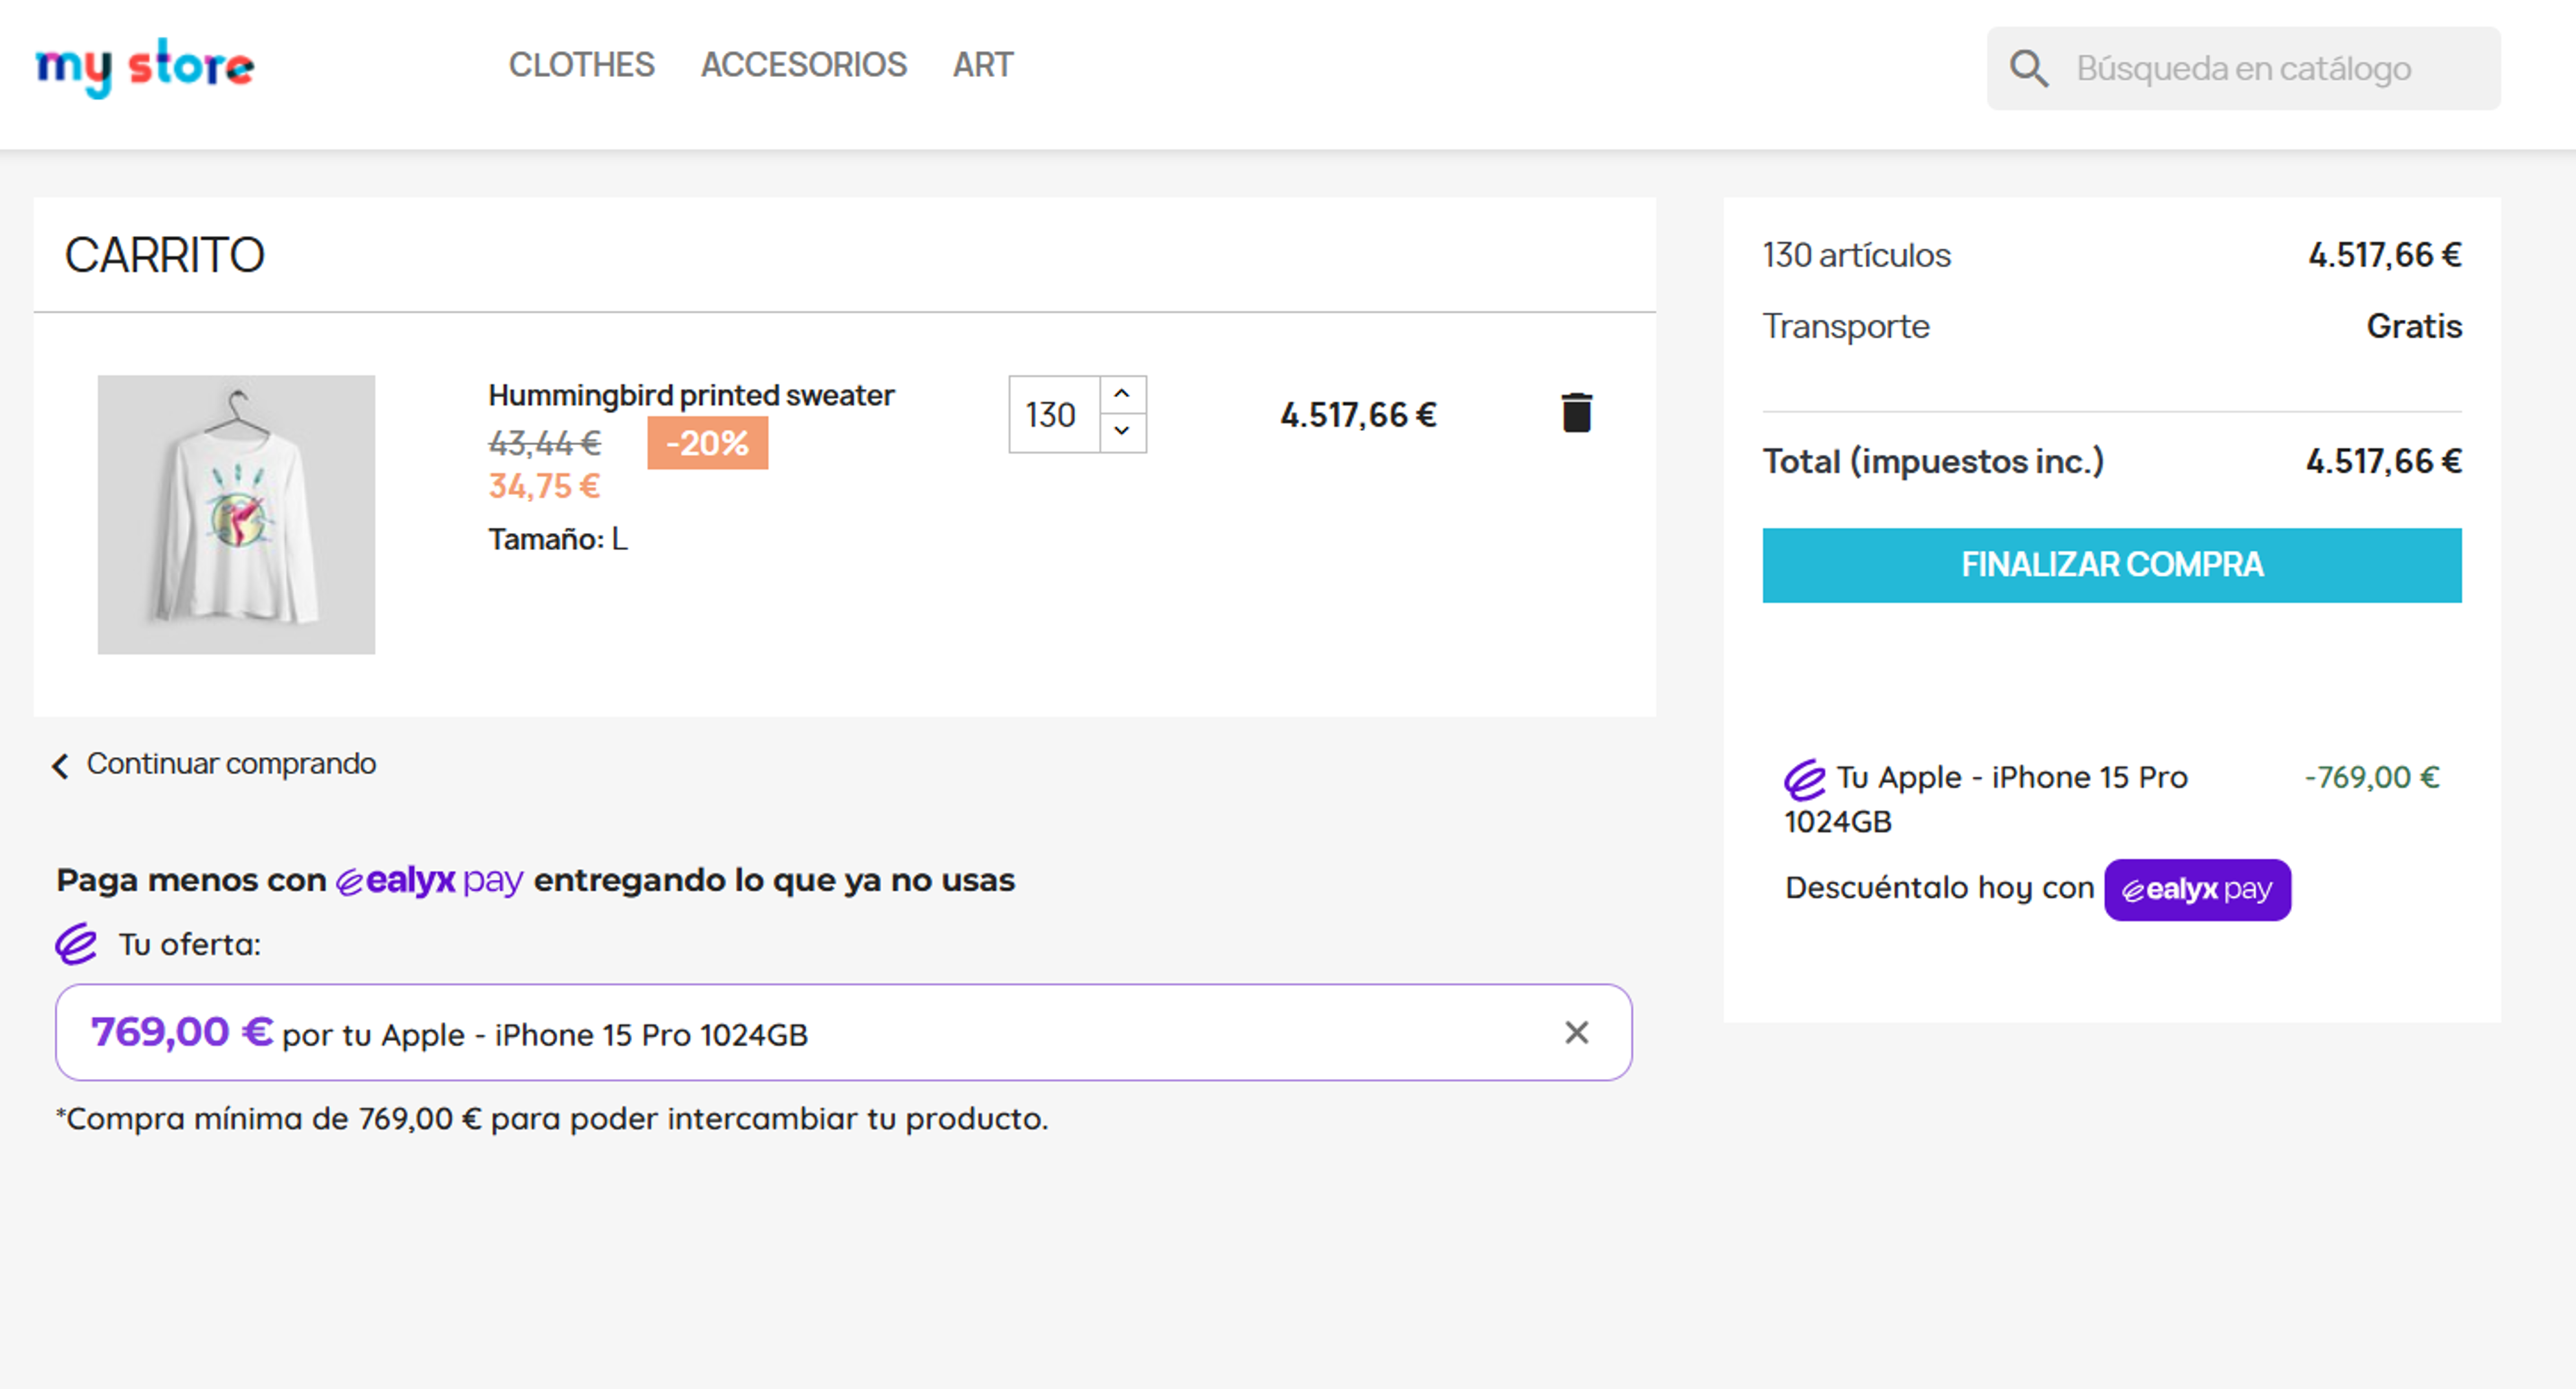Click the my store logo
The image size is (2576, 1389).
[x=145, y=67]
